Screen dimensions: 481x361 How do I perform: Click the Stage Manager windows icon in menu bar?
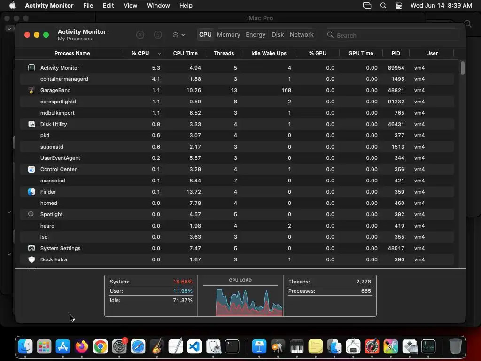tap(367, 6)
